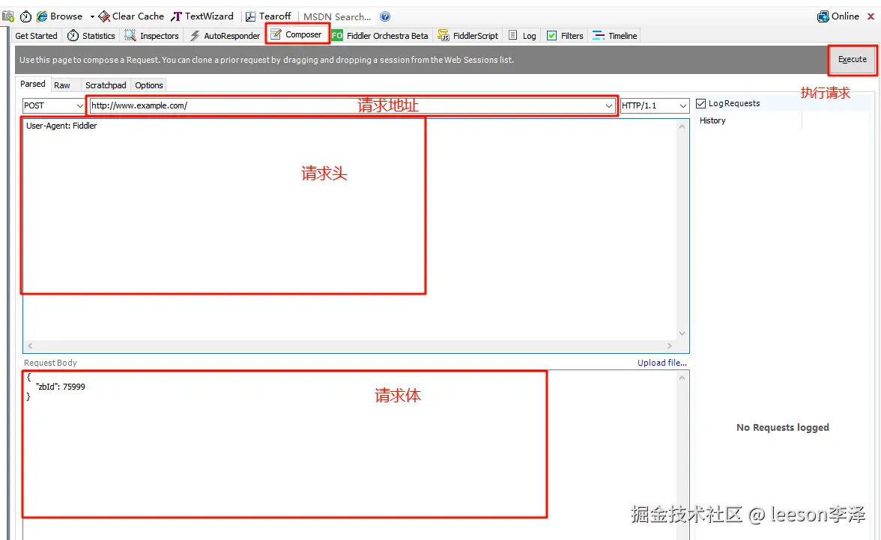Click the Log document icon
This screenshot has height=540, width=881.
tap(513, 35)
